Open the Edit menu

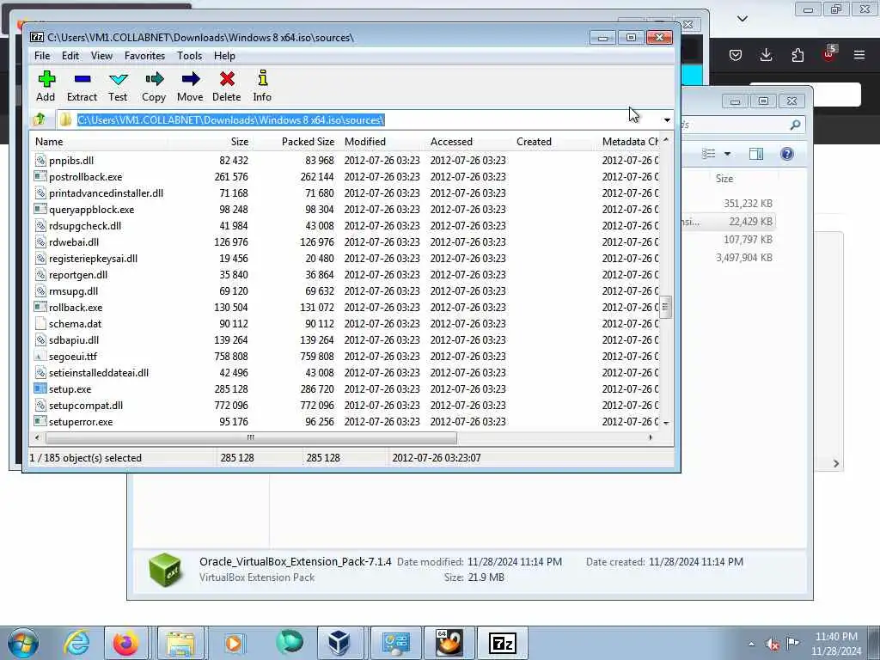[70, 56]
